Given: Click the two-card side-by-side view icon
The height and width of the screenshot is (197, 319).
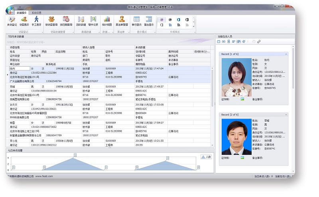Looking at the screenshot, I should tap(224, 41).
